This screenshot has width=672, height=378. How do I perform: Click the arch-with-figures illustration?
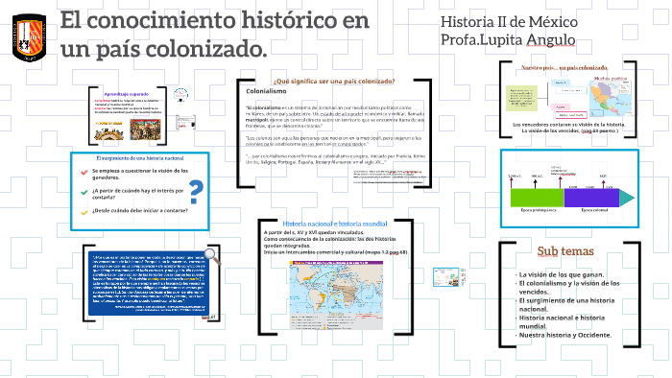pos(108,134)
